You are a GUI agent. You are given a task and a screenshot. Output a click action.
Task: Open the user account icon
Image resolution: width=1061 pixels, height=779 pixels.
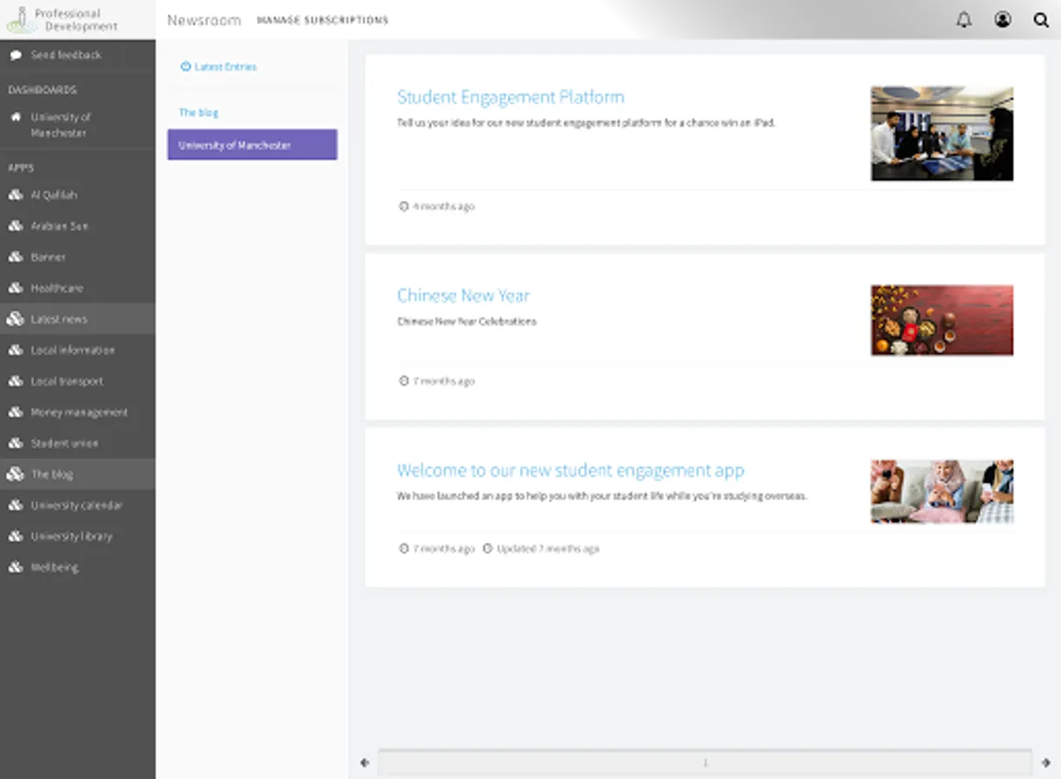coord(1002,19)
